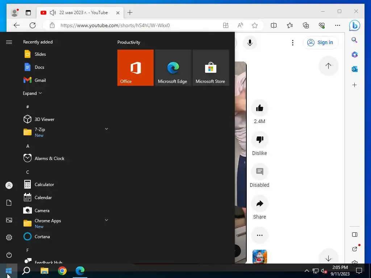The width and height of the screenshot is (371, 278).
Task: Click the Sign in button
Action: 321,43
